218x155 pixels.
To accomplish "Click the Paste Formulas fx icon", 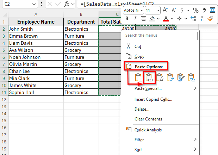I will pyautogui.click(x=160, y=77).
